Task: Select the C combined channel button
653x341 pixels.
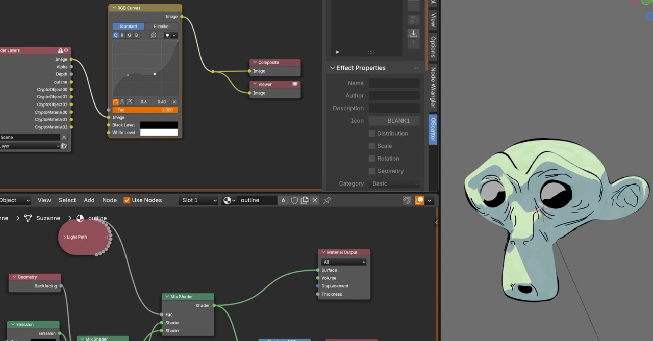Action: [116, 35]
